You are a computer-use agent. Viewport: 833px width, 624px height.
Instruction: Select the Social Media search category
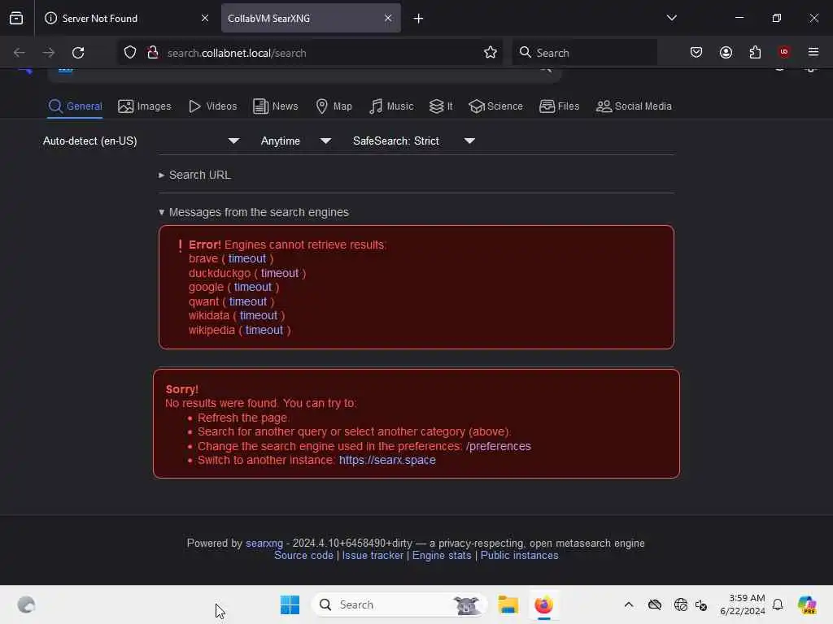coord(634,106)
